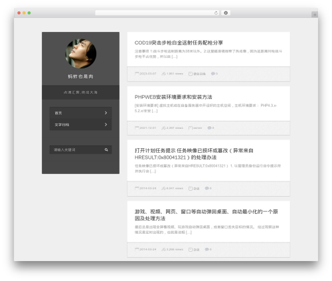Open the PHPWEB安装环境要求和安装方法 post title
The height and width of the screenshot is (281, 332).
(173, 97)
